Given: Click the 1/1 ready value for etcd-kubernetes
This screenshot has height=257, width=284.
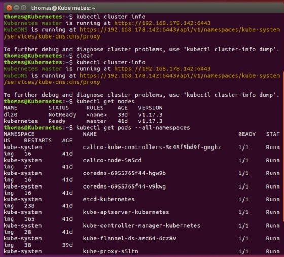Looking at the screenshot, I should point(243,199).
